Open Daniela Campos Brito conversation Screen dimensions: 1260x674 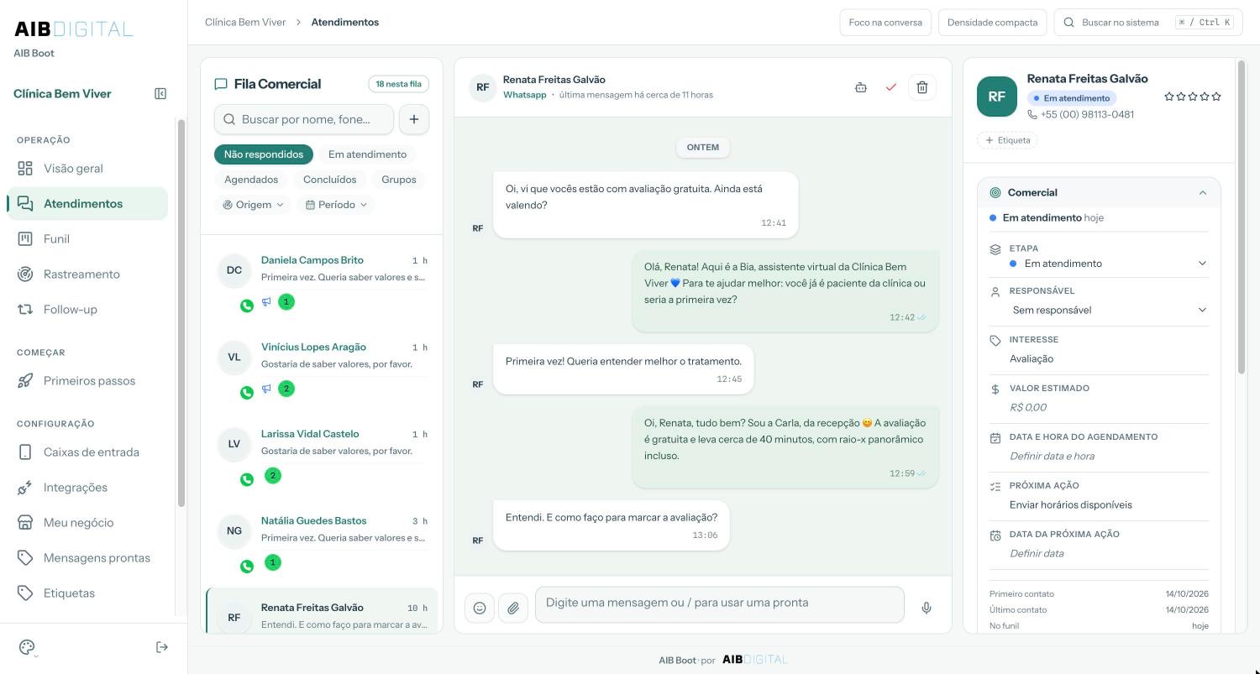point(322,281)
